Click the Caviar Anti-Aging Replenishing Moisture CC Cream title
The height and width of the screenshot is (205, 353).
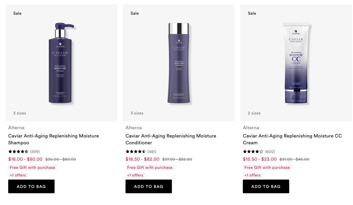tap(292, 139)
